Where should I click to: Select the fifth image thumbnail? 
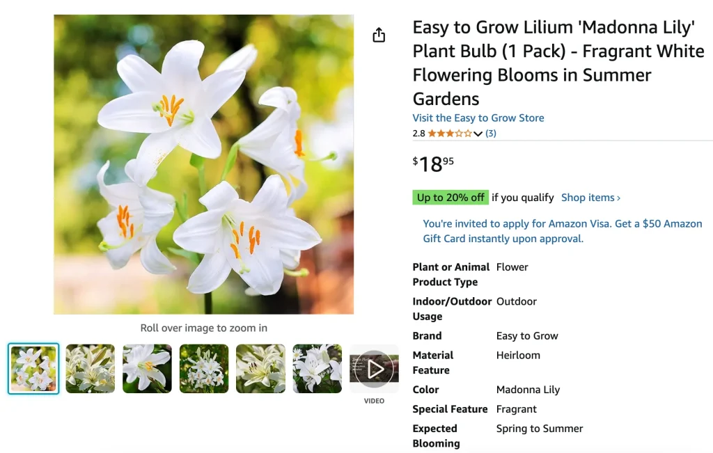260,369
